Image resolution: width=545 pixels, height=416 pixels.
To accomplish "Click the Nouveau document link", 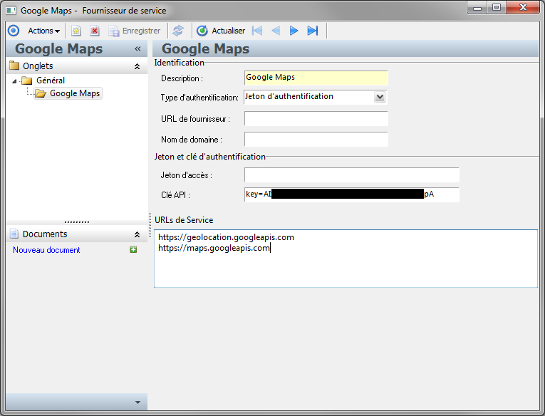I will pyautogui.click(x=46, y=250).
